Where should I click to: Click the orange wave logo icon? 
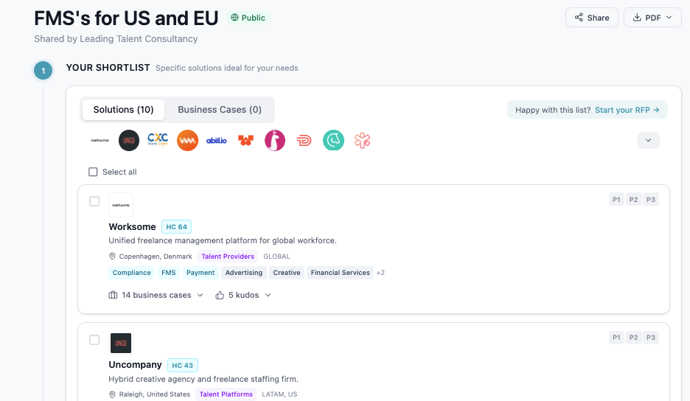coord(187,140)
